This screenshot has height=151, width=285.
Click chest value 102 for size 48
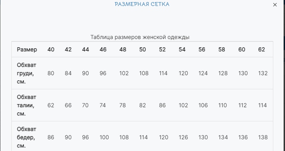(124, 73)
